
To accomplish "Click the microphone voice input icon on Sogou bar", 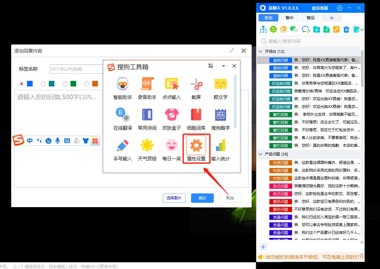I will click(57, 141).
